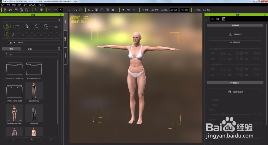268x145 pixels.
Task: Open the modify sliders tab icon
Action: (207, 19)
